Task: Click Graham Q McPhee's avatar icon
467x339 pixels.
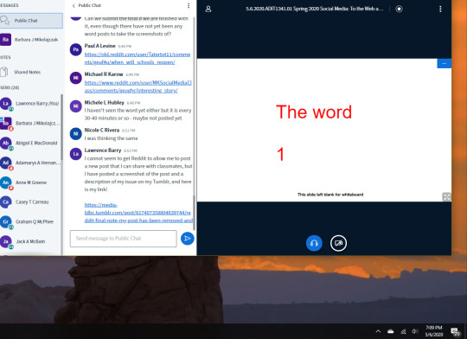Action: coord(6,221)
